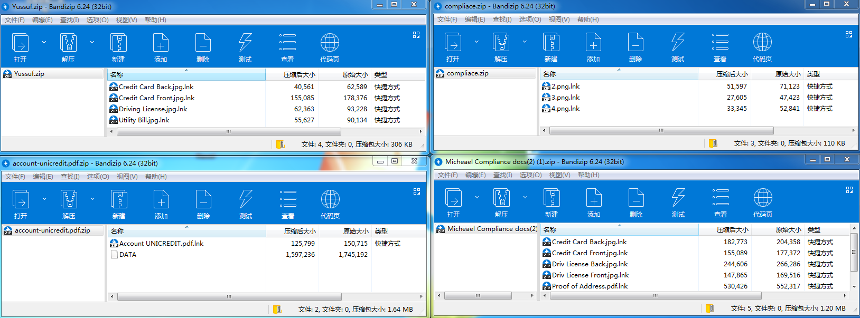Open 文件(F) menu in Yussuf.zip window
Image resolution: width=860 pixels, height=318 pixels.
[15, 20]
